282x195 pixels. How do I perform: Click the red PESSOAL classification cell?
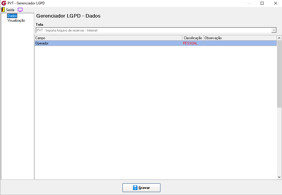pos(193,43)
